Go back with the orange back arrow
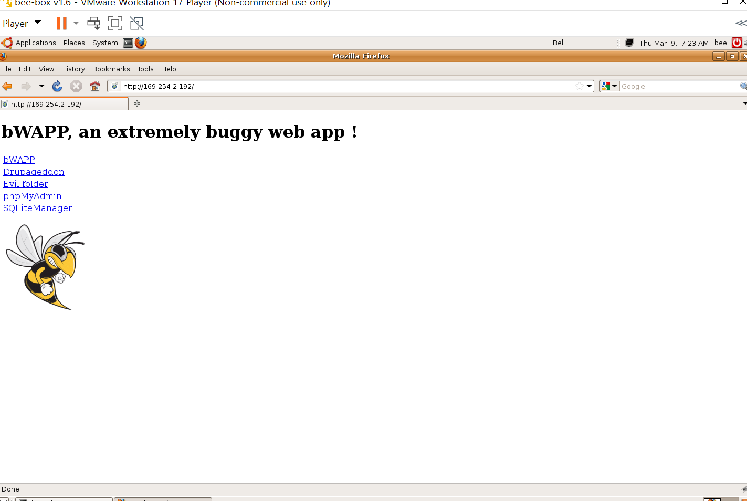Viewport: 747px width, 501px height. [7, 86]
